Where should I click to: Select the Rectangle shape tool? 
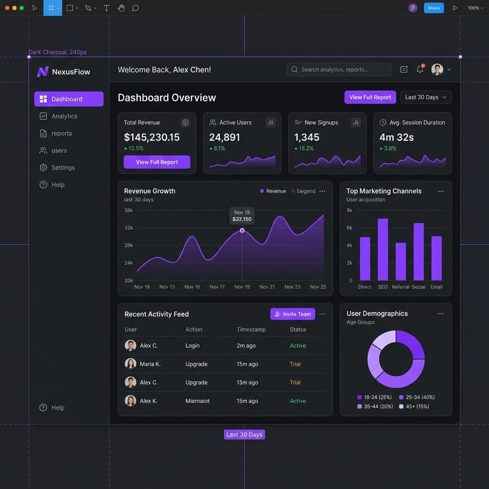click(x=70, y=8)
